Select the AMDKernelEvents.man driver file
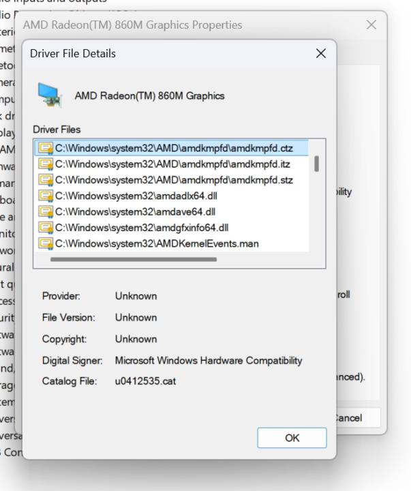The image size is (411, 491). coord(172,243)
